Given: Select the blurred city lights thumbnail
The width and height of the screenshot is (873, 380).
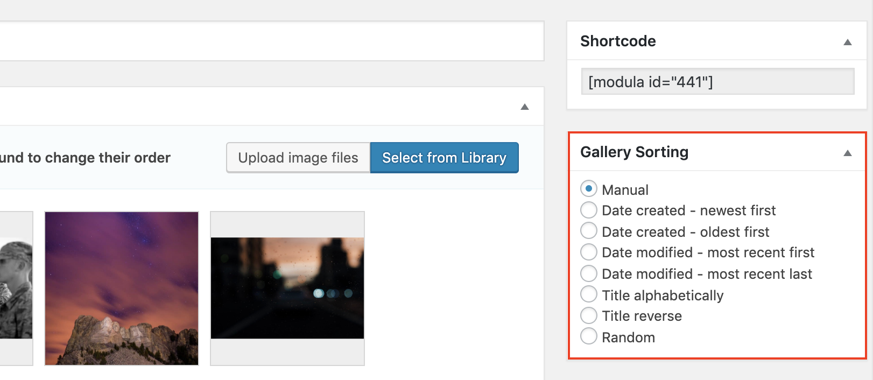Looking at the screenshot, I should (x=287, y=288).
